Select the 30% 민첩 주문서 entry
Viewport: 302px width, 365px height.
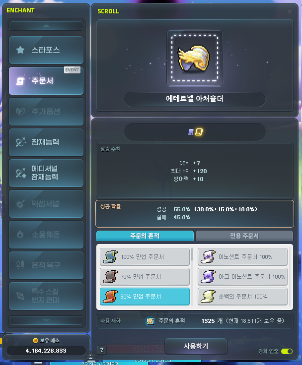pos(145,297)
